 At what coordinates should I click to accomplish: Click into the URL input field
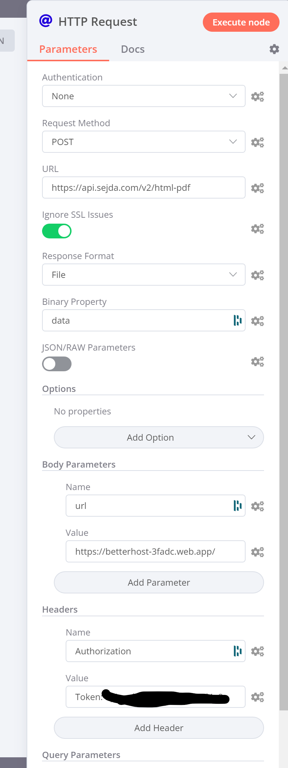coord(143,188)
